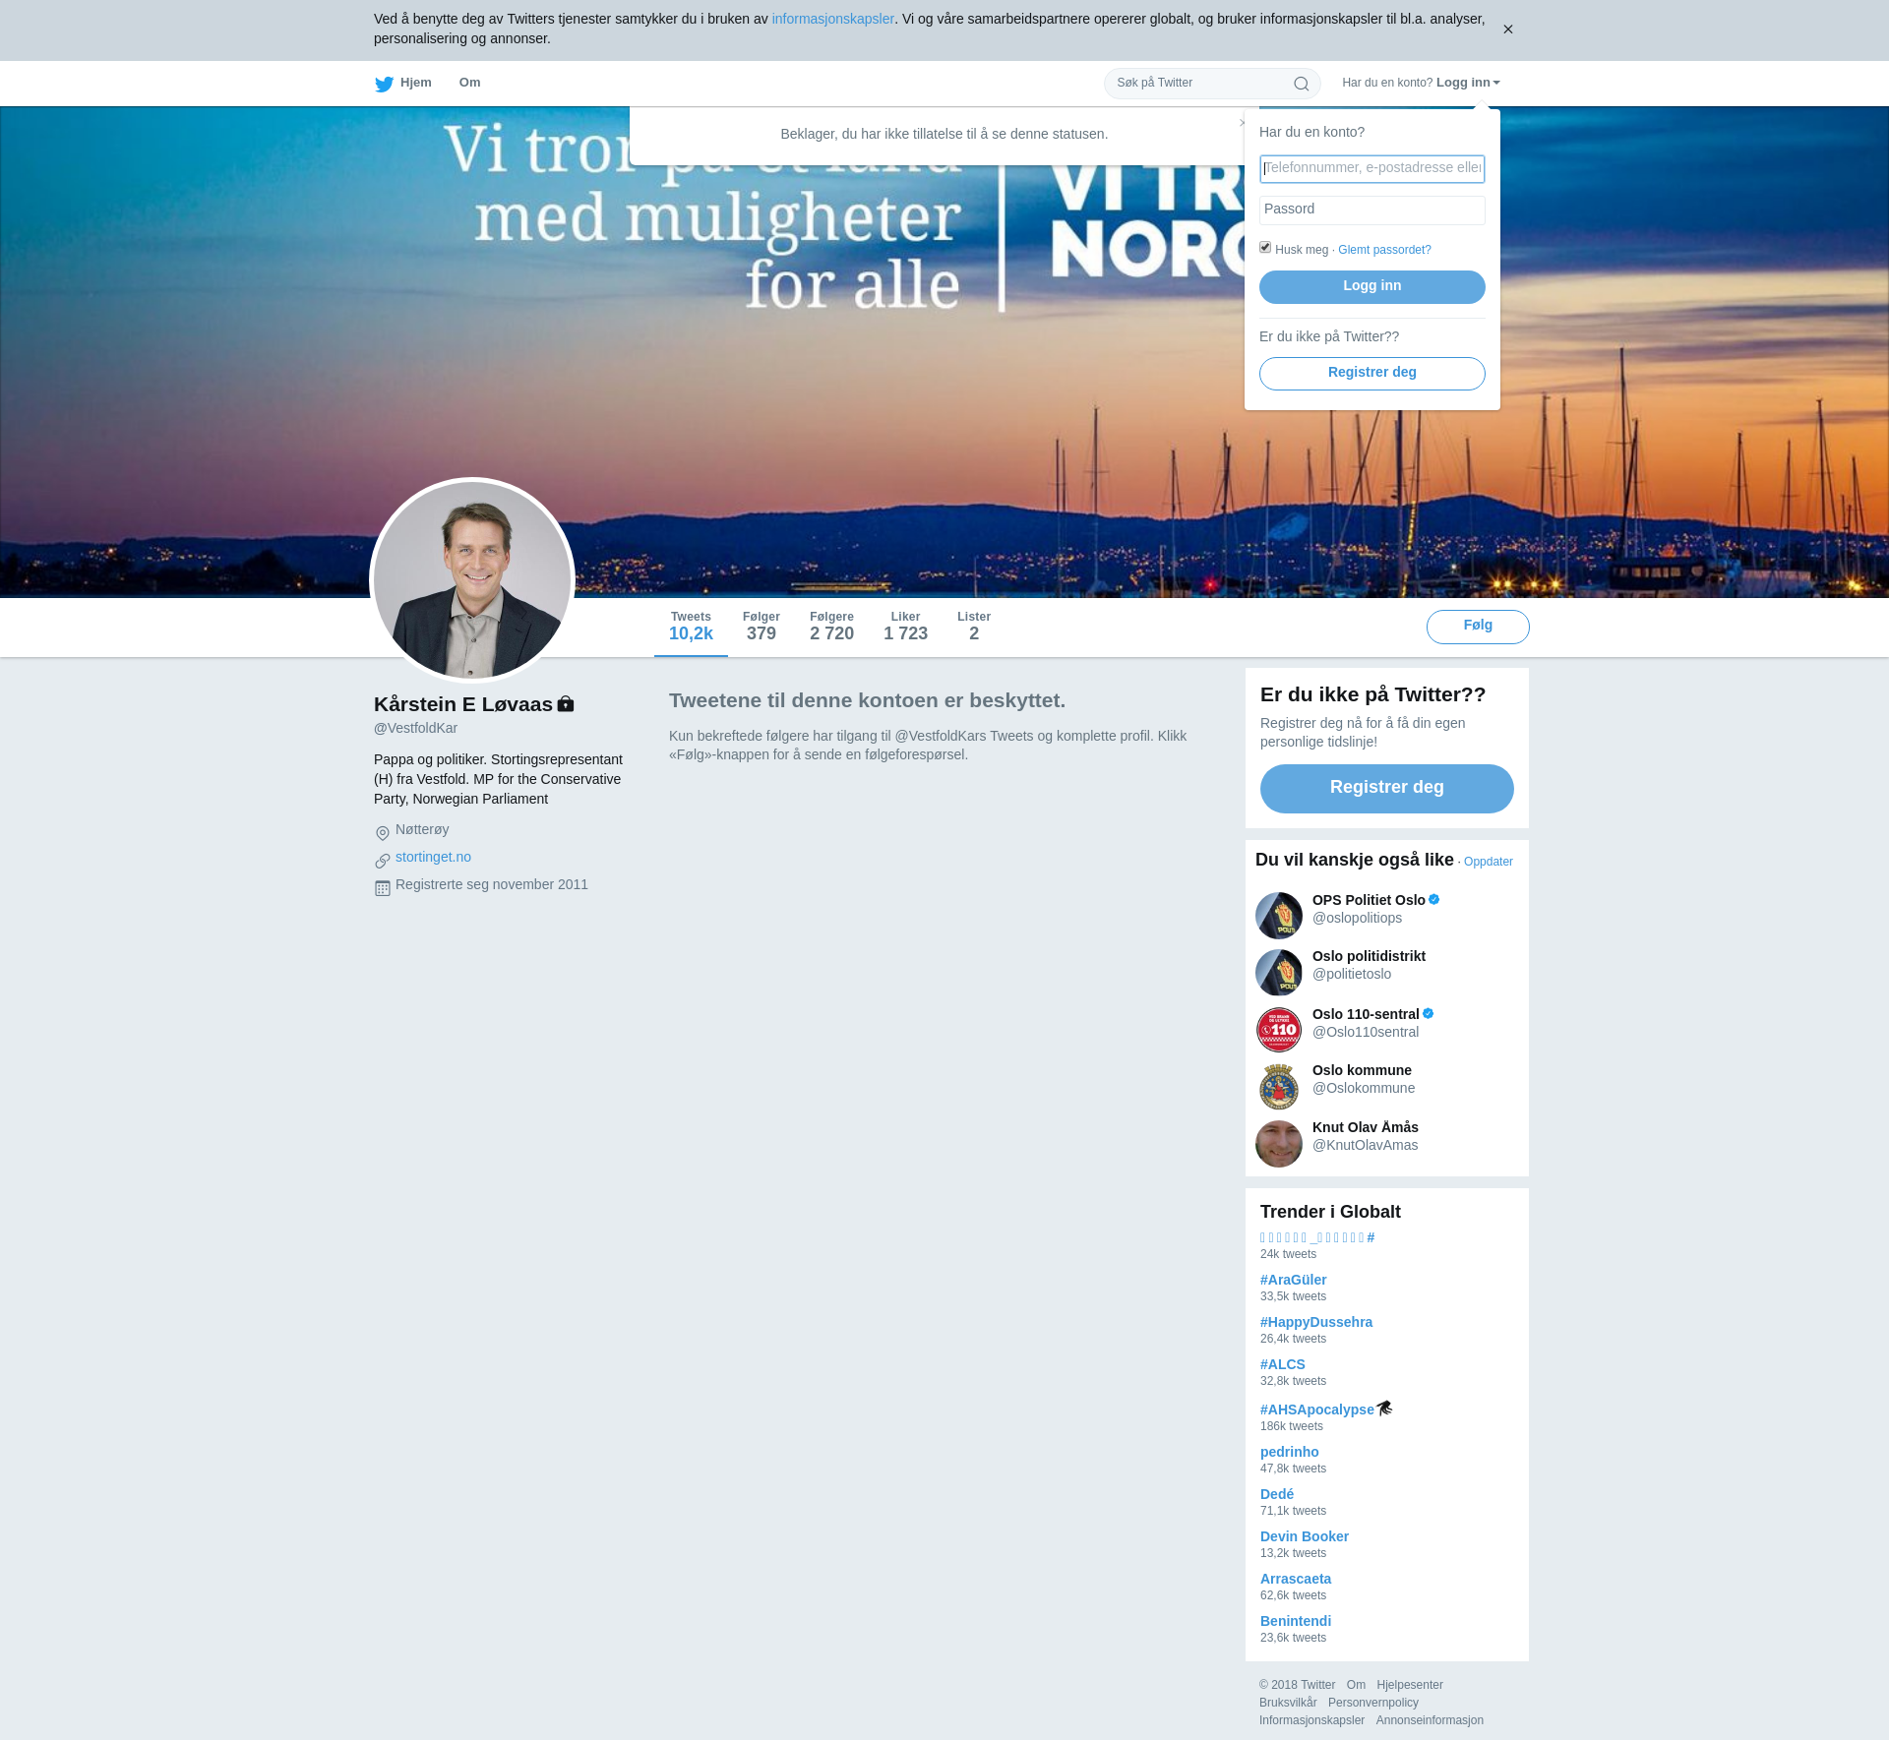This screenshot has height=1740, width=1889.
Task: Click Oslo kommune crest avatar
Action: coord(1278,1086)
